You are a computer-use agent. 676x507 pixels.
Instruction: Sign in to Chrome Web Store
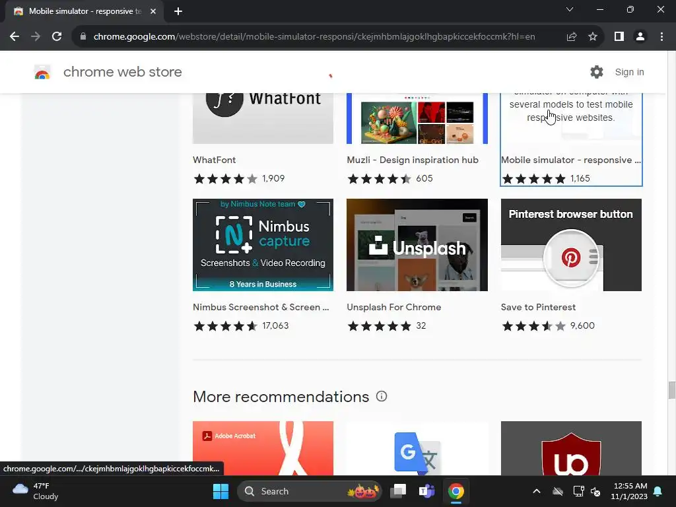[629, 72]
